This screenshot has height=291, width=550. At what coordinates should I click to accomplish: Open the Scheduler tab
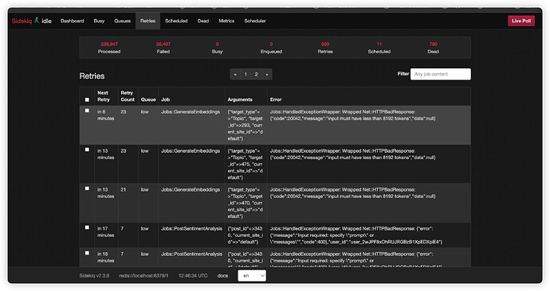click(x=255, y=21)
